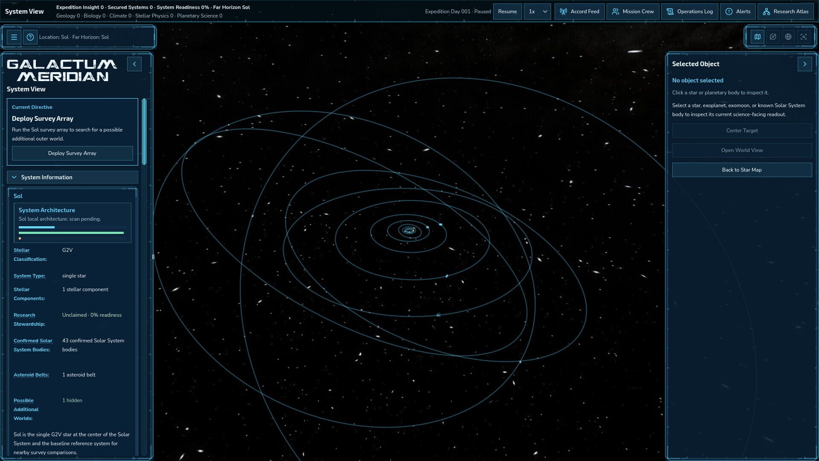Click the '1 asteroid belt' value
Viewport: 819px width, 461px height.
tap(79, 375)
